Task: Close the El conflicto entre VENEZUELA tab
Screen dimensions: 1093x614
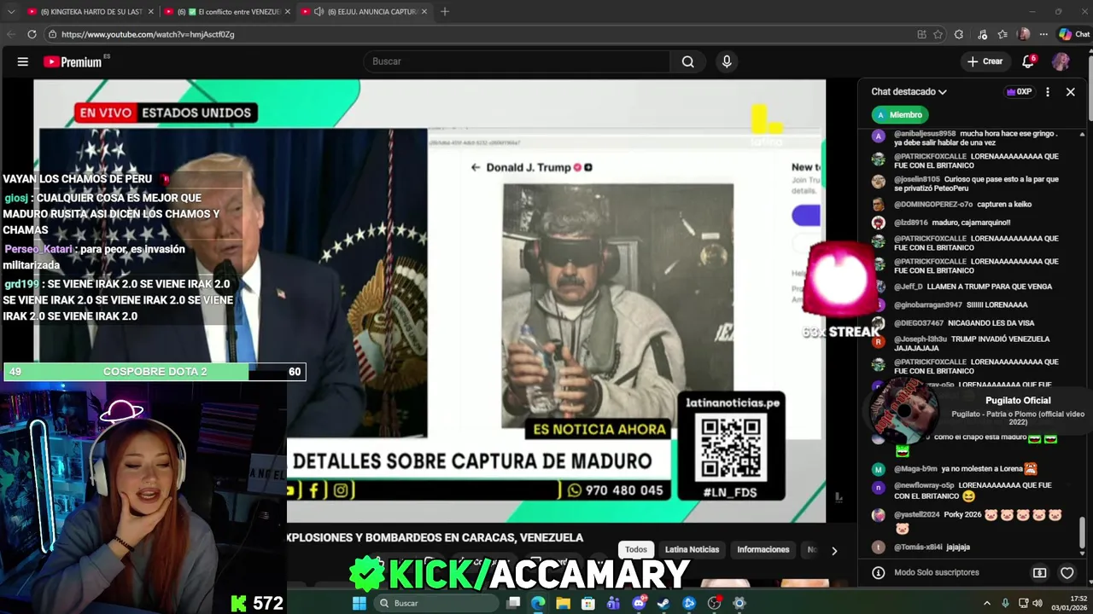Action: [x=288, y=12]
